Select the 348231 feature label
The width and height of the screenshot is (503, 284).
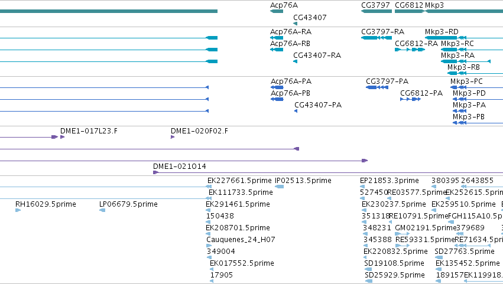coord(377,228)
